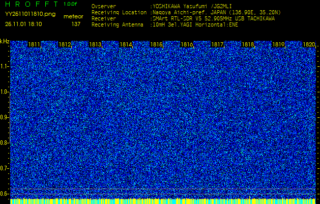Click the 'meteor' label
Image resolution: width=320 pixels, height=204 pixels.
[73, 17]
